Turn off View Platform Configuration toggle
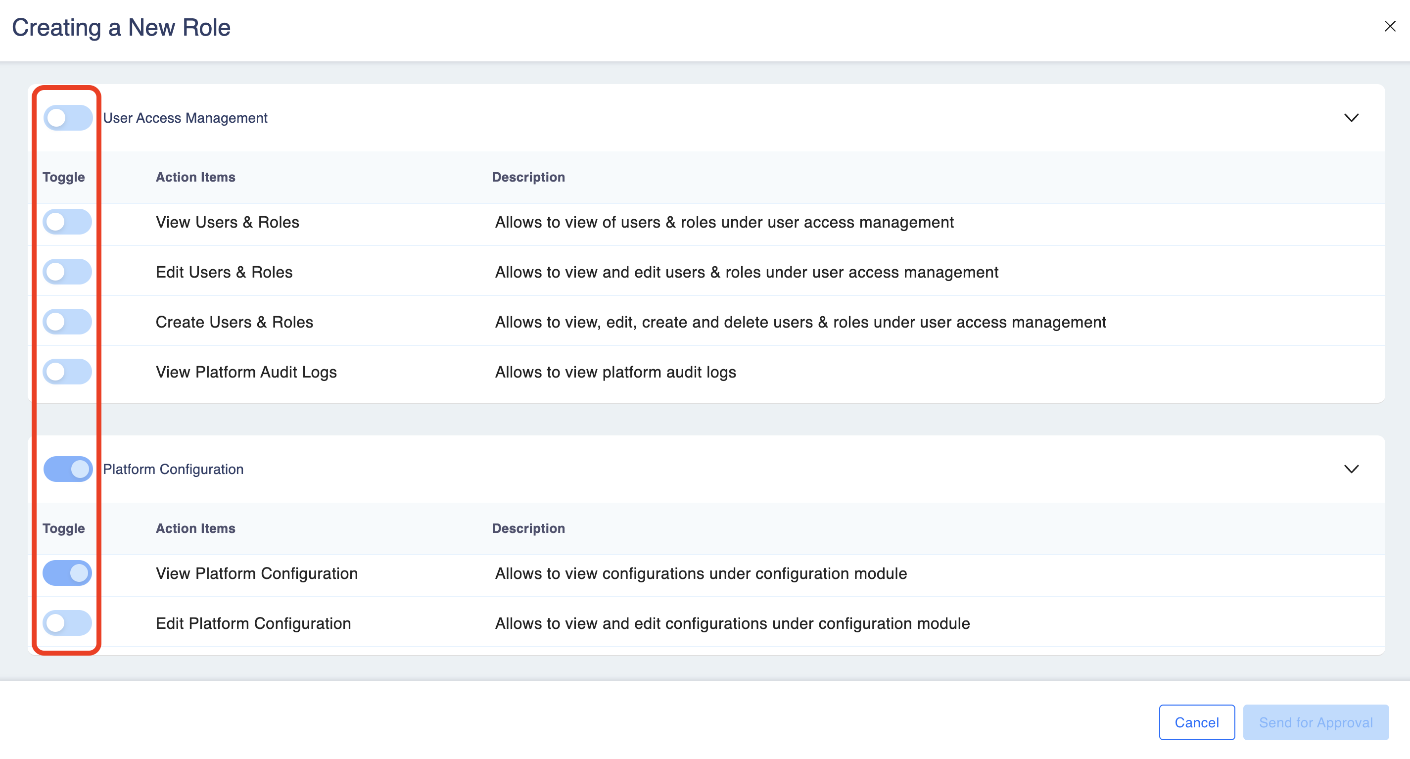 tap(67, 573)
